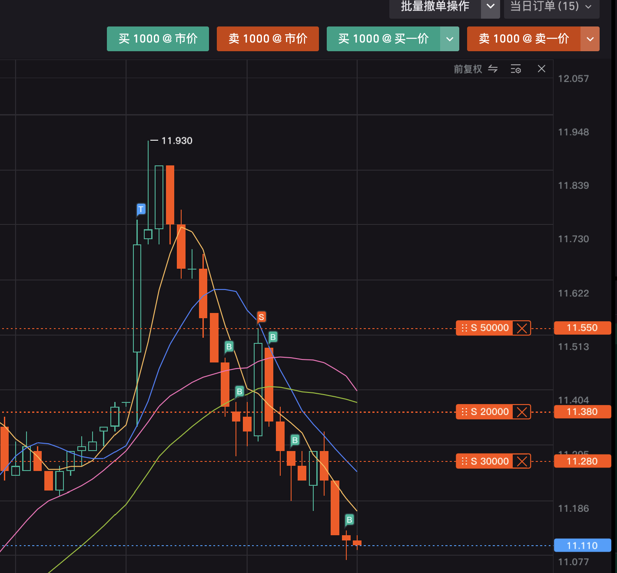
Task: Click the orange S sell marker
Action: pyautogui.click(x=261, y=317)
